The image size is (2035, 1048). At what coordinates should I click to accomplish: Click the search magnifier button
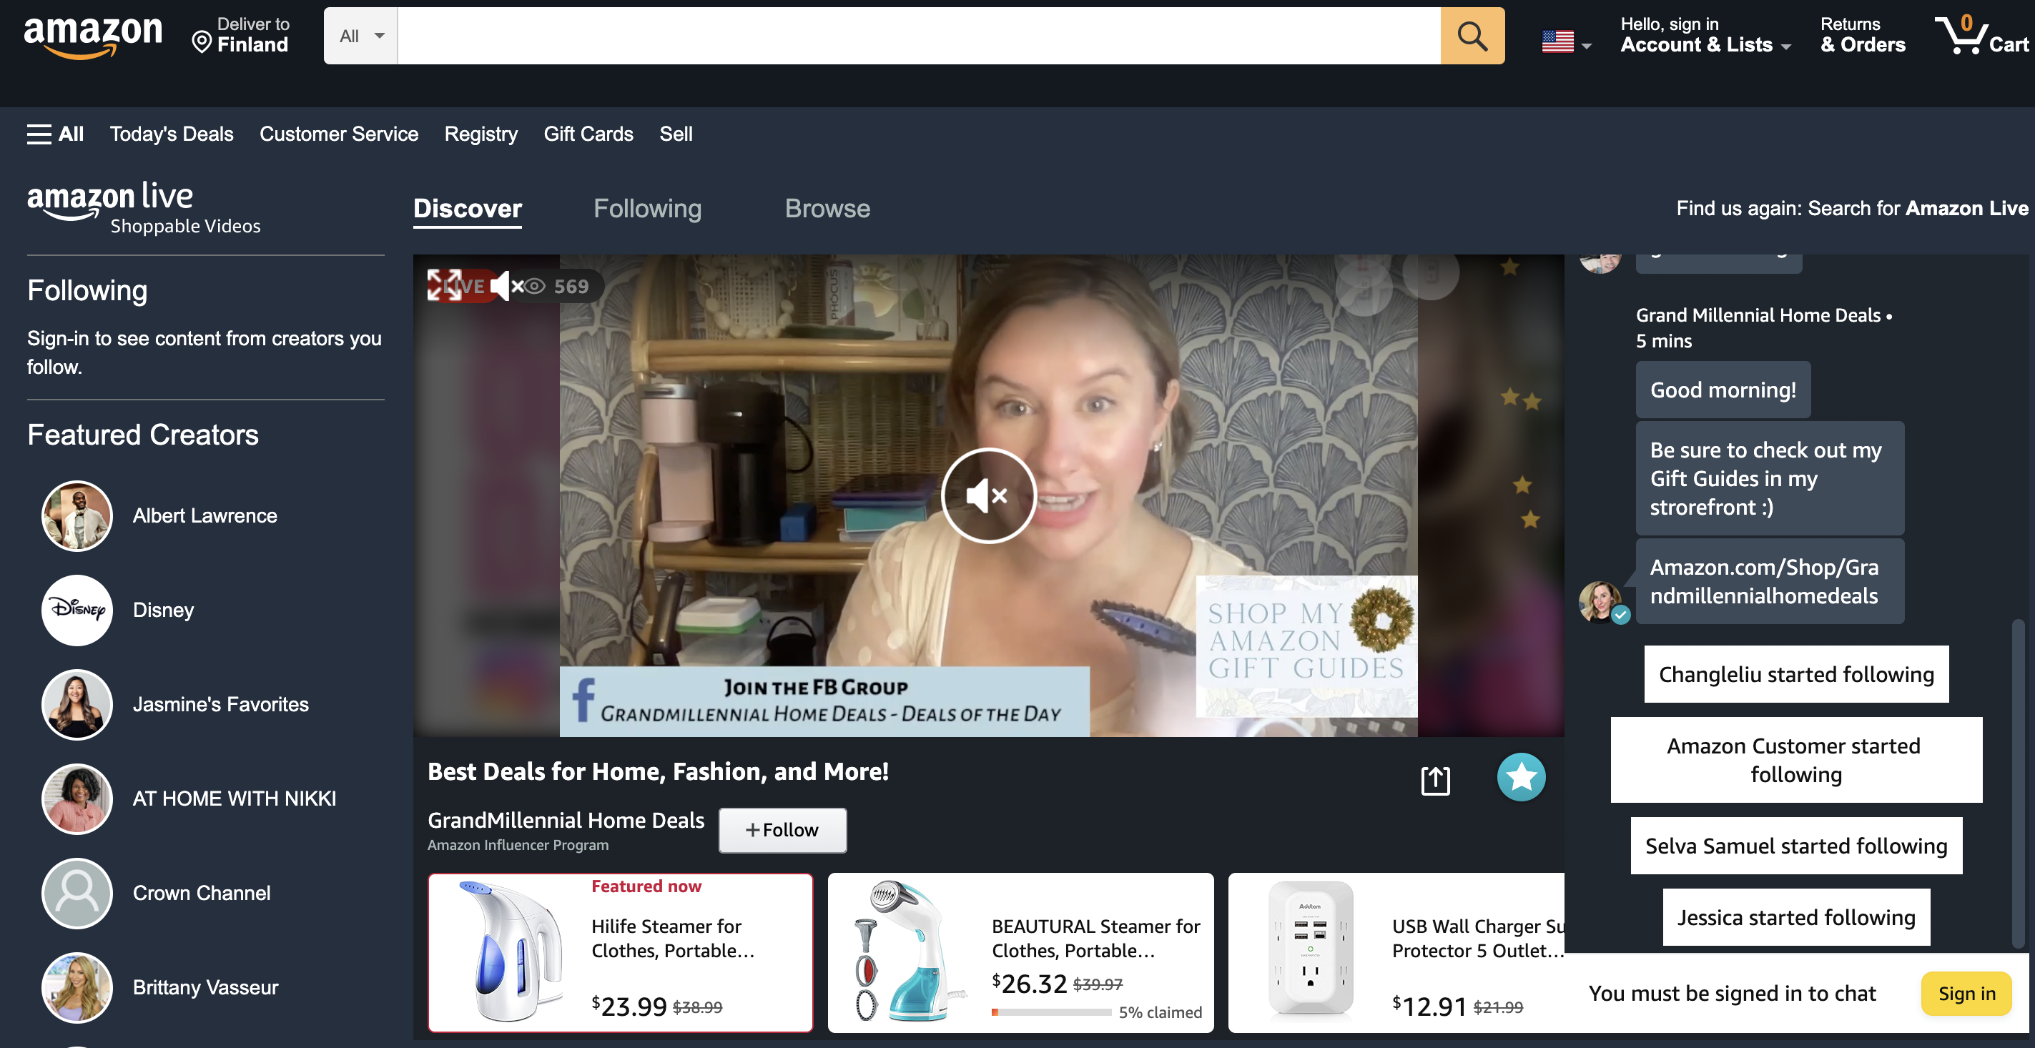click(1472, 36)
